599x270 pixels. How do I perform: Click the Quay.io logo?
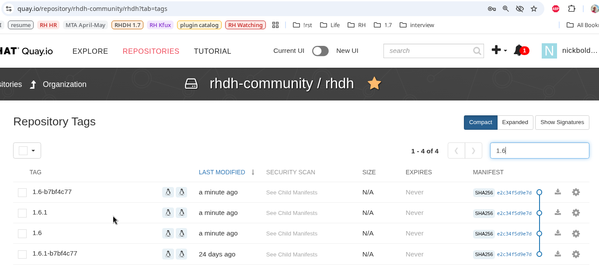click(26, 51)
